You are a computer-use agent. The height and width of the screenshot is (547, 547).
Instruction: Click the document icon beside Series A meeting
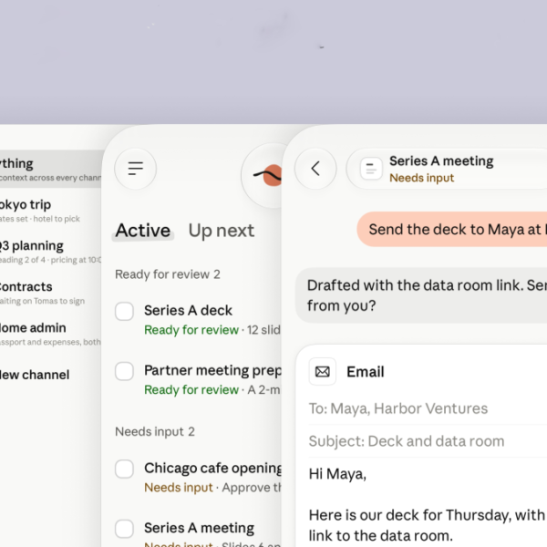(x=371, y=169)
